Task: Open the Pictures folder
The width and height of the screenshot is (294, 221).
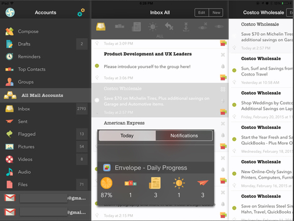Action: (x=45, y=147)
